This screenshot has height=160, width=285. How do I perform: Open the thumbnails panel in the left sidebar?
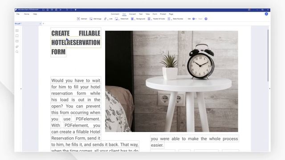[17, 31]
